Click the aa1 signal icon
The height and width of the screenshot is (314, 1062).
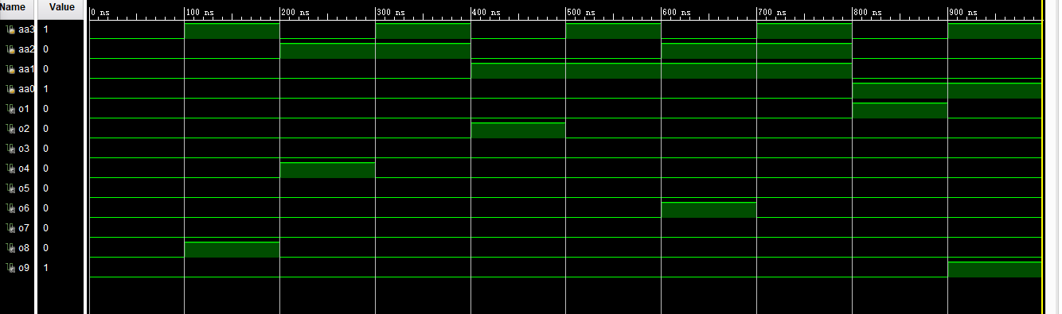(x=10, y=69)
